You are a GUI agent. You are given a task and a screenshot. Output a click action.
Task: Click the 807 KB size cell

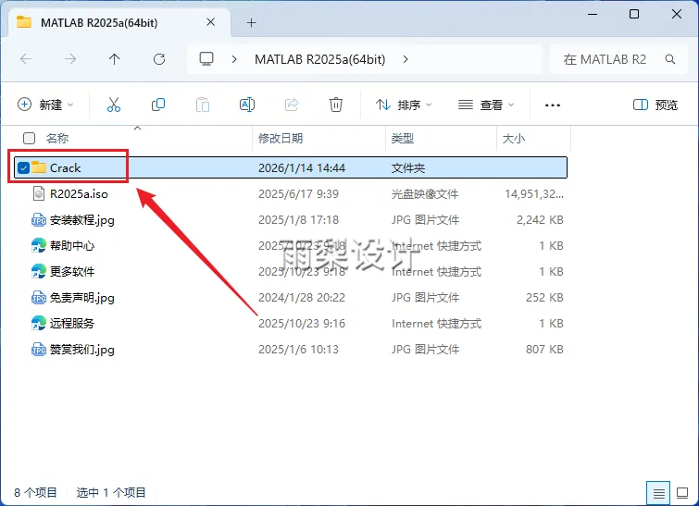[x=544, y=350]
